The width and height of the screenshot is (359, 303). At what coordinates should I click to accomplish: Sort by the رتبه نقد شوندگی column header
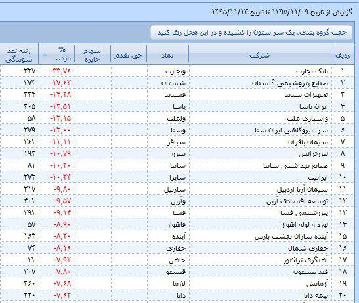pyautogui.click(x=19, y=55)
